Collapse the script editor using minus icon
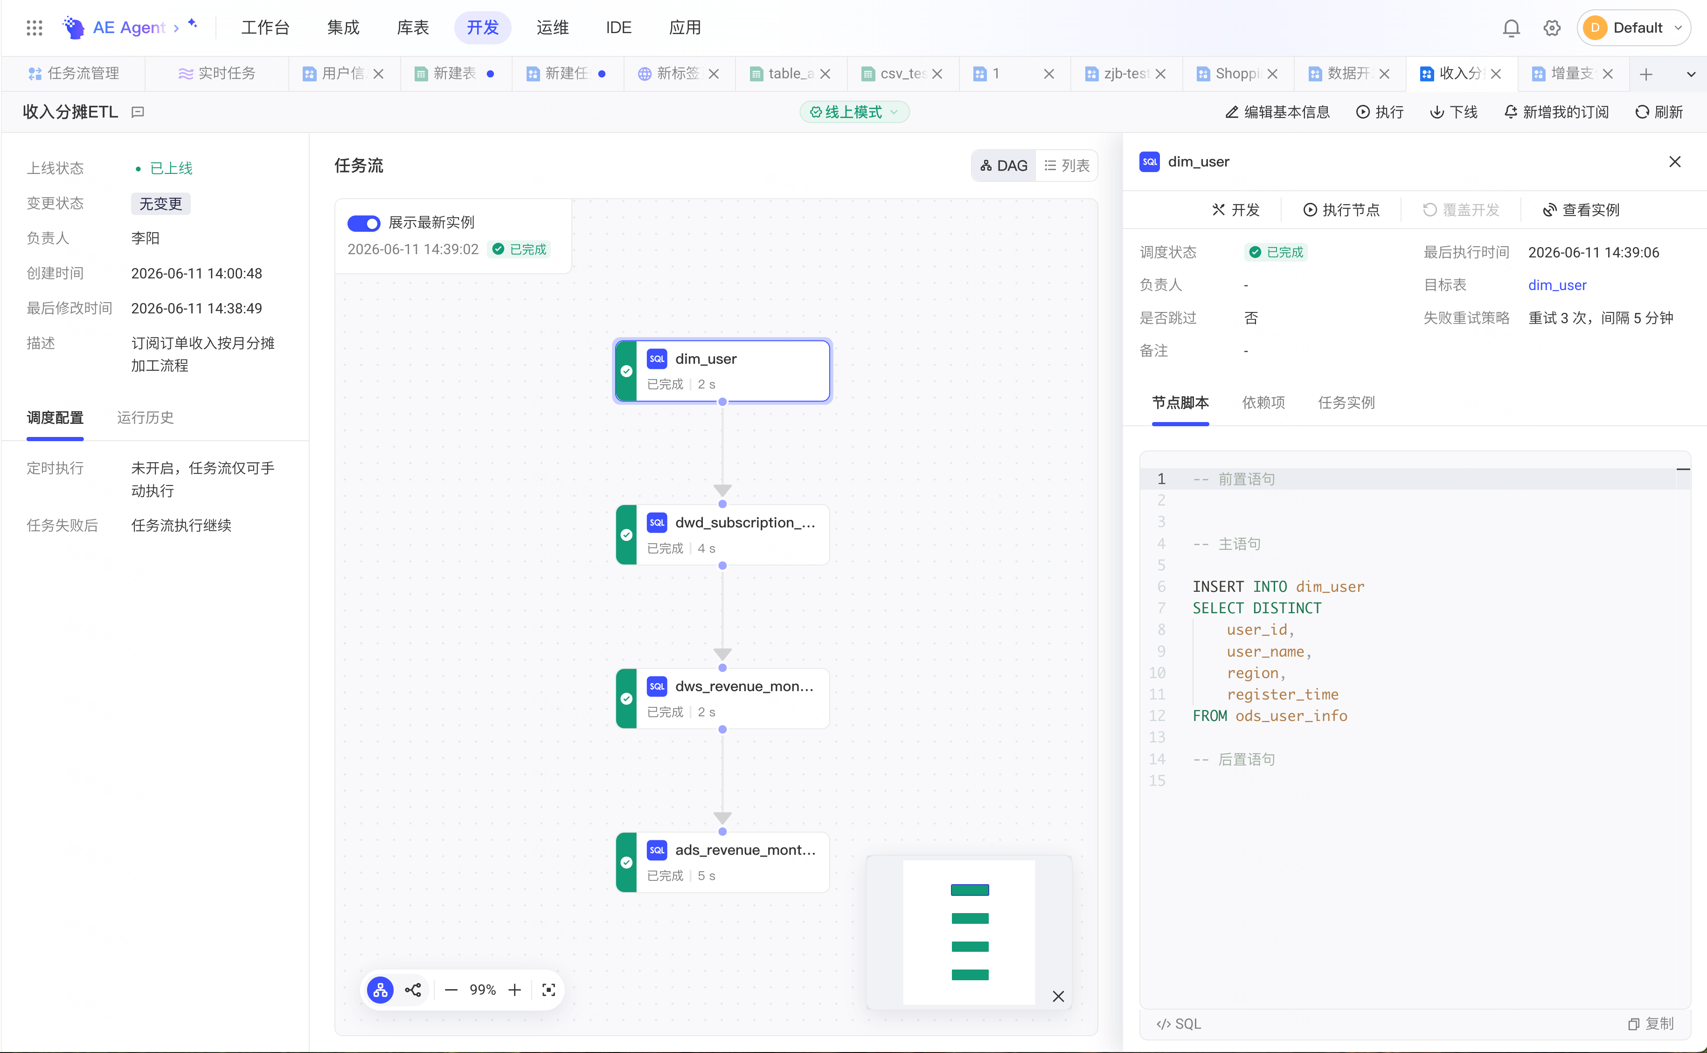The width and height of the screenshot is (1707, 1053). pos(1683,470)
